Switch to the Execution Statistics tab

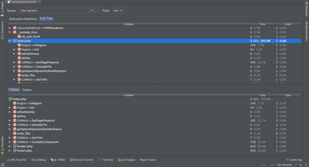23,19
